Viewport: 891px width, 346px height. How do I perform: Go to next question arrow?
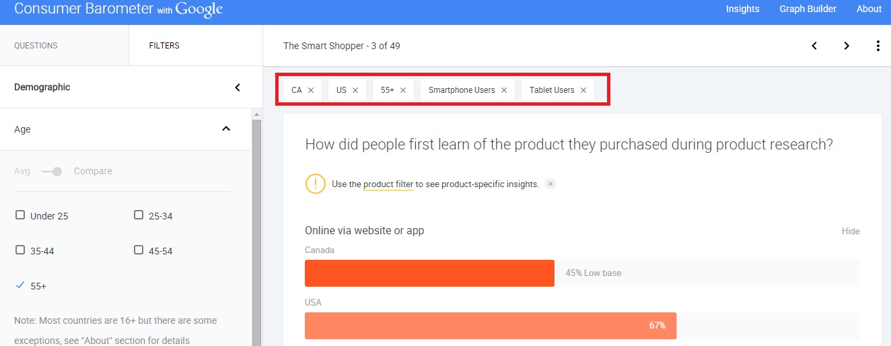pyautogui.click(x=847, y=46)
